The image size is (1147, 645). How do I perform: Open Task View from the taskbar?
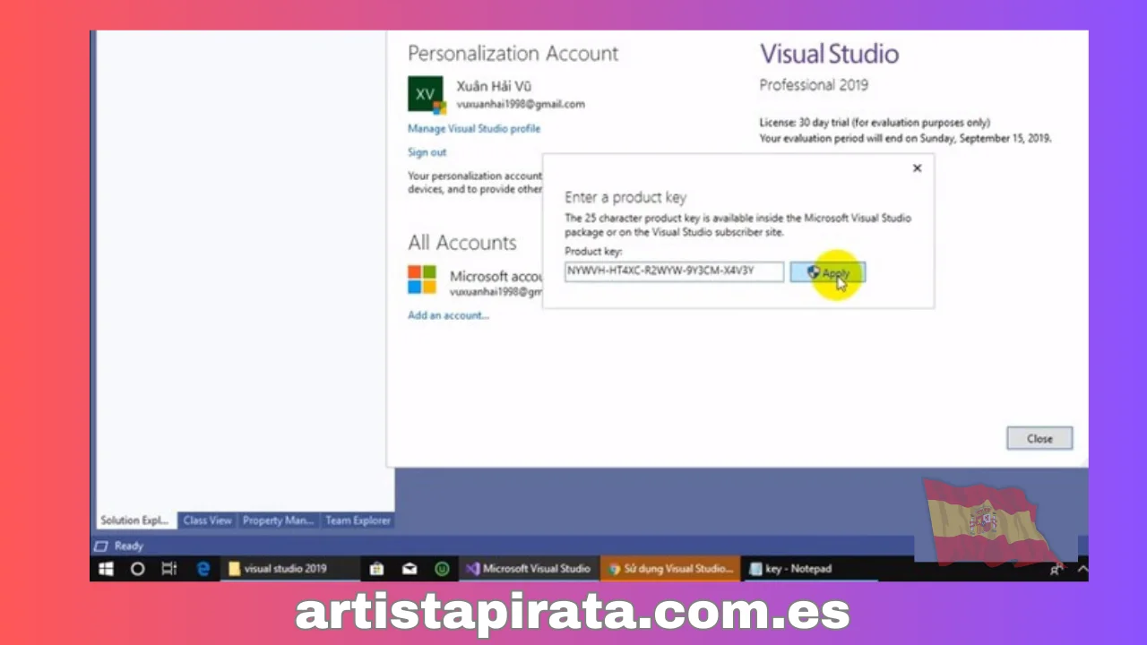[x=168, y=569]
